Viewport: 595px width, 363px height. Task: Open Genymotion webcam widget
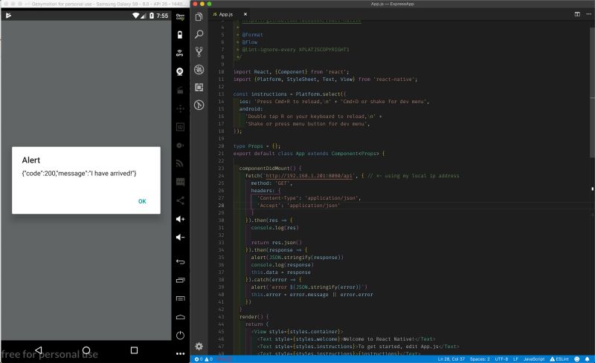point(180,71)
